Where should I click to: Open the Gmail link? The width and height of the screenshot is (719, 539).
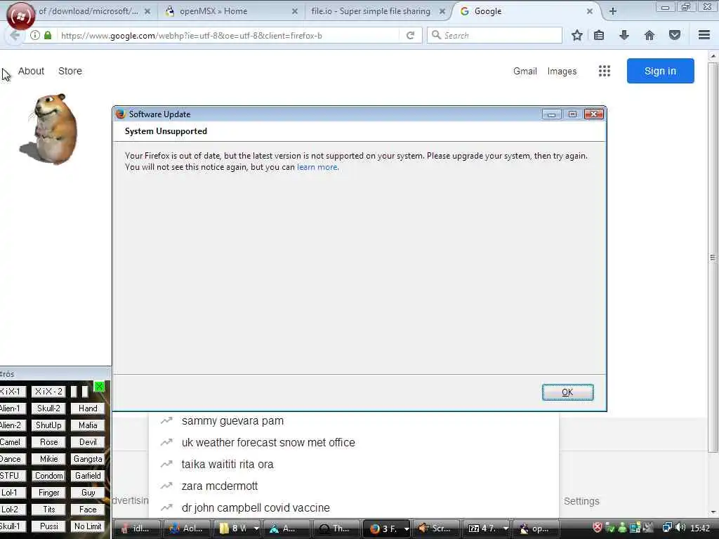(525, 71)
